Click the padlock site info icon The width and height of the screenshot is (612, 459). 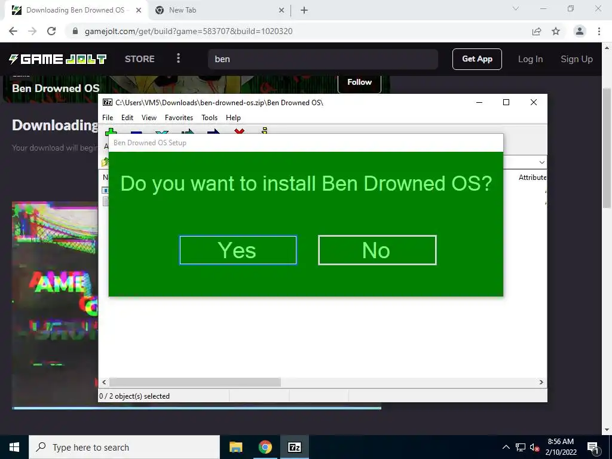click(x=75, y=31)
